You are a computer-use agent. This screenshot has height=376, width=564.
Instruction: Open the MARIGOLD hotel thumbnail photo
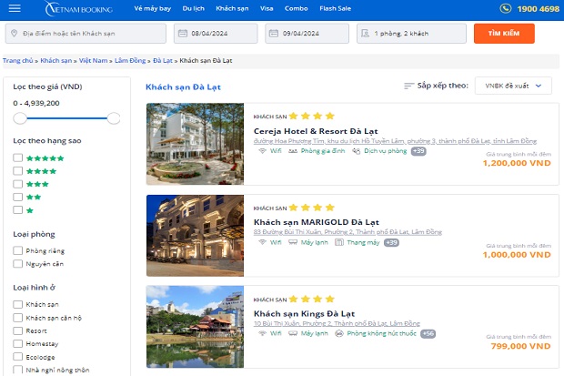click(195, 236)
